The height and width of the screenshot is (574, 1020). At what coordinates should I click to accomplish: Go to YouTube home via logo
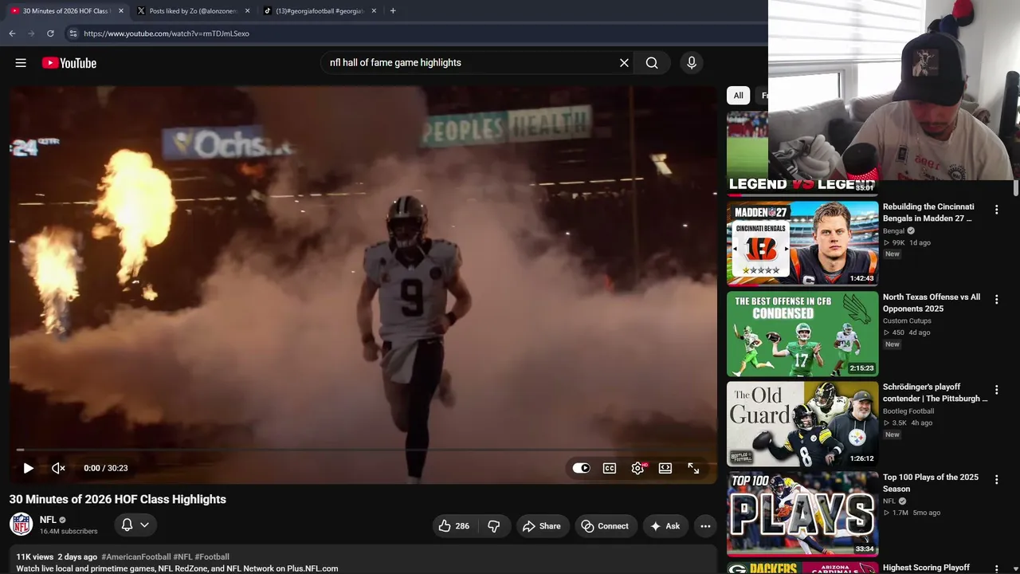69,63
